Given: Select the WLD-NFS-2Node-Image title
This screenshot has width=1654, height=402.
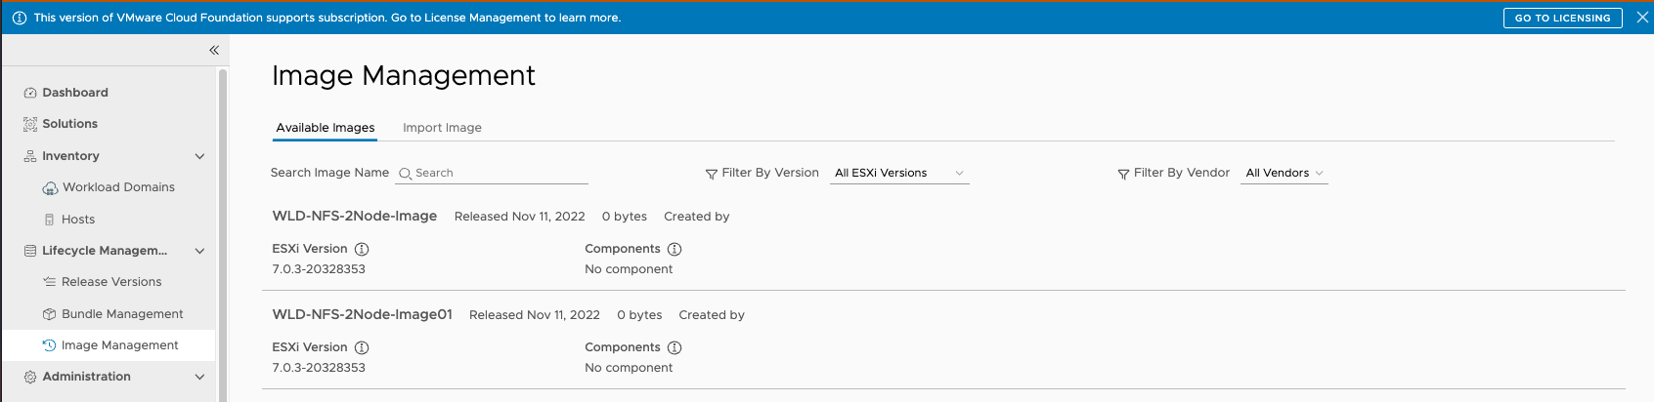Looking at the screenshot, I should tap(354, 216).
